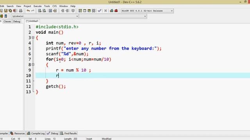250x140 pixels.
Task: Click the Goto line toolbar icon
Action: point(55,10)
